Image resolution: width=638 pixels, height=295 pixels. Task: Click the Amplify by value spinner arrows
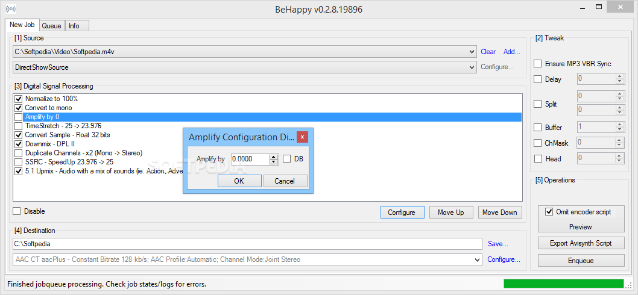[274, 159]
